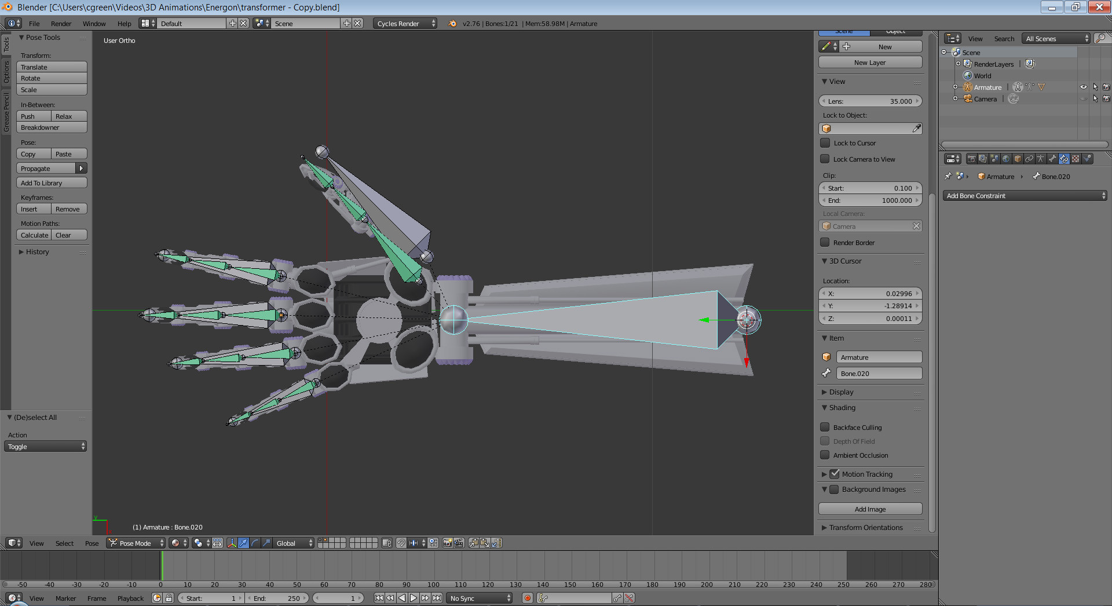
Task: Open the Object properties tab
Action: (1017, 158)
